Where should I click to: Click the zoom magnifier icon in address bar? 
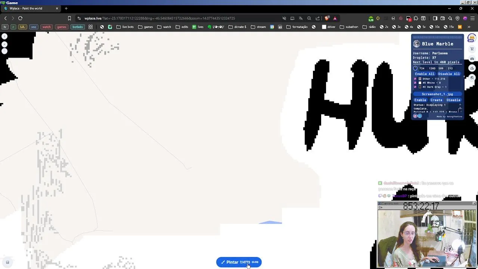309,18
